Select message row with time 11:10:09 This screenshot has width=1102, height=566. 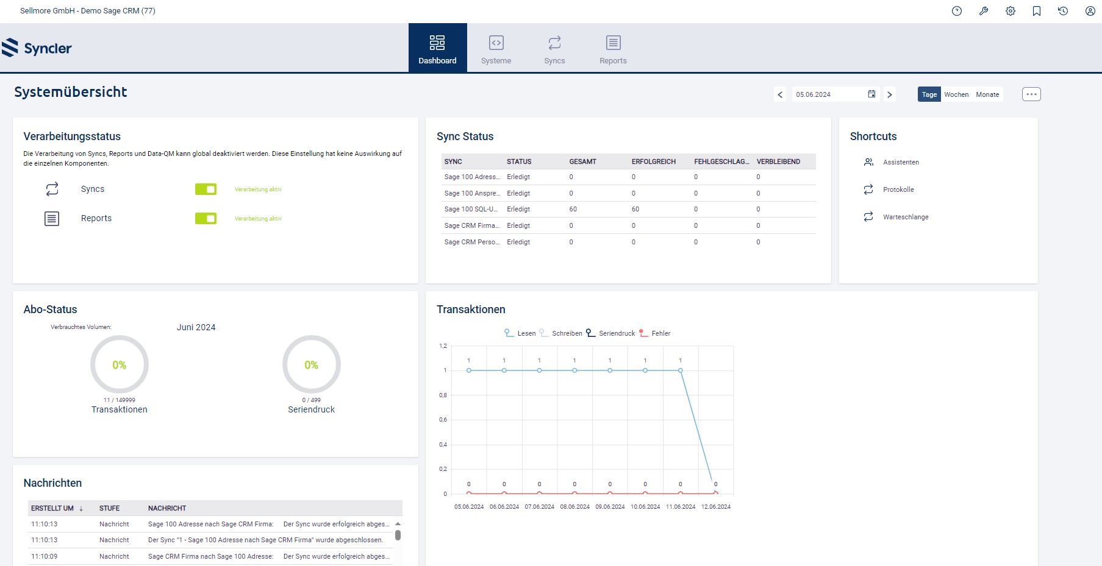[x=210, y=556]
